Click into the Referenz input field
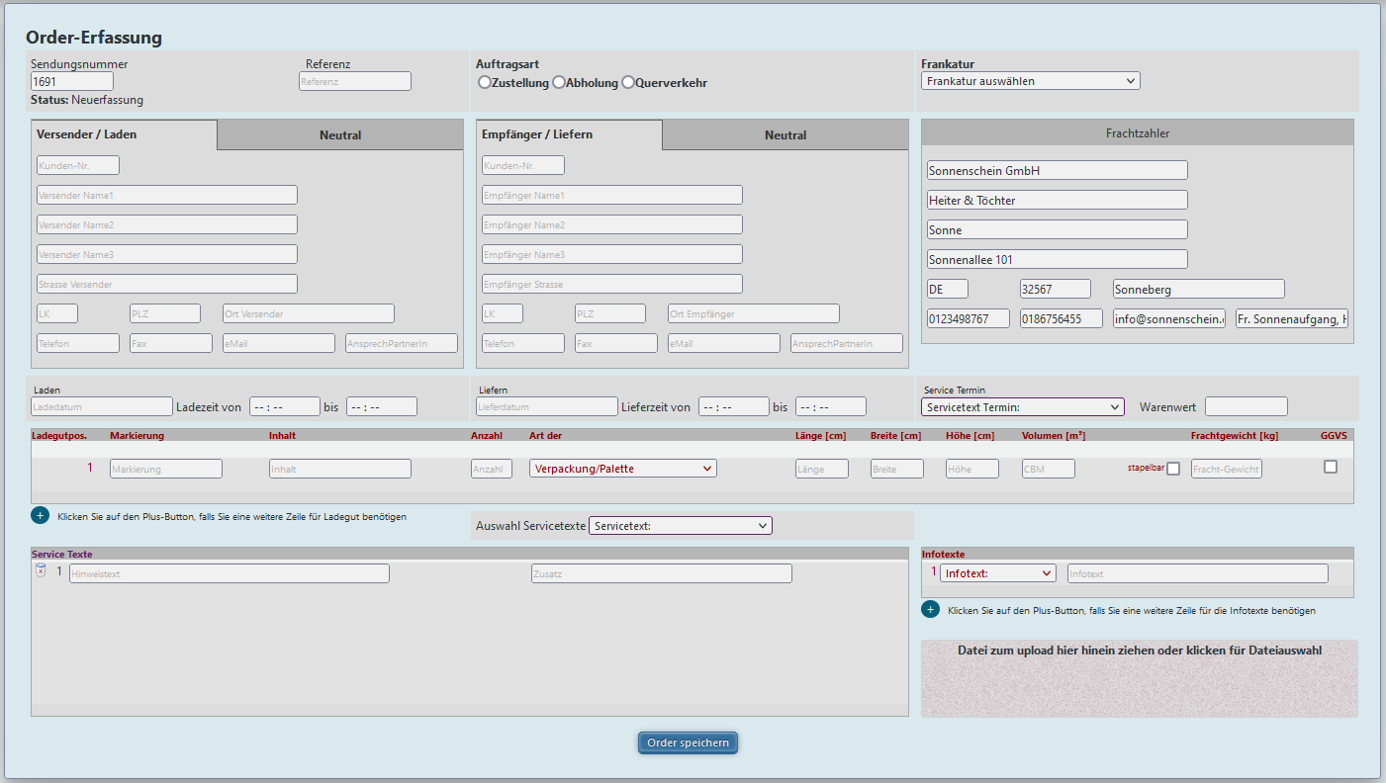 pos(354,81)
